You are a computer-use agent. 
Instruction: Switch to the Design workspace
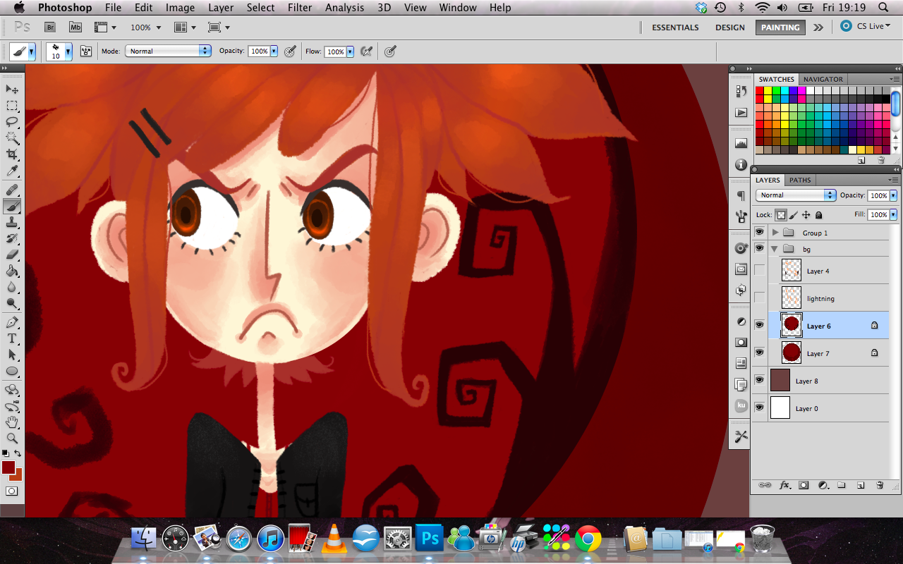[729, 27]
